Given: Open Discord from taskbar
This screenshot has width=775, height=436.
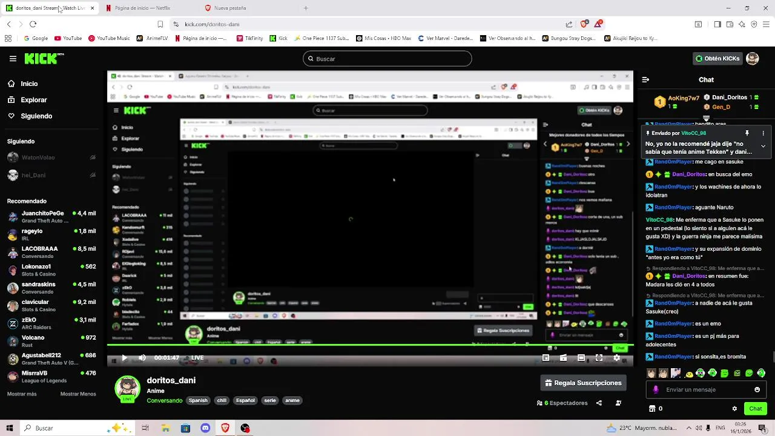Looking at the screenshot, I should [205, 428].
